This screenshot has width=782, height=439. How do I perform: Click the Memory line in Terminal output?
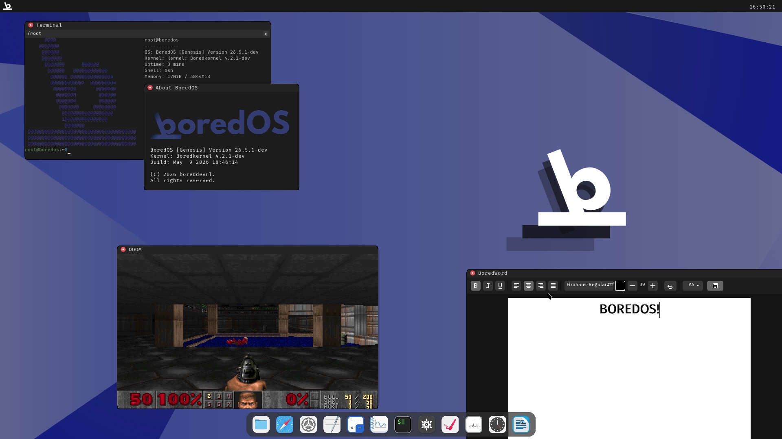tap(177, 77)
